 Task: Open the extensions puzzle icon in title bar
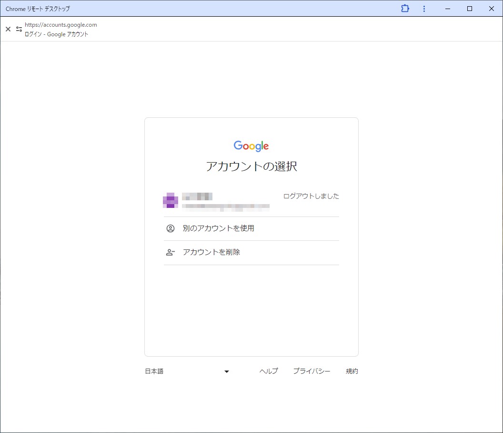[x=405, y=9]
